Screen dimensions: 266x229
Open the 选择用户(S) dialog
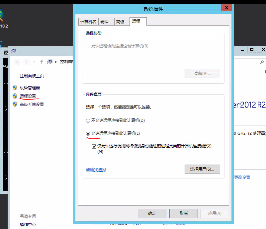202,169
